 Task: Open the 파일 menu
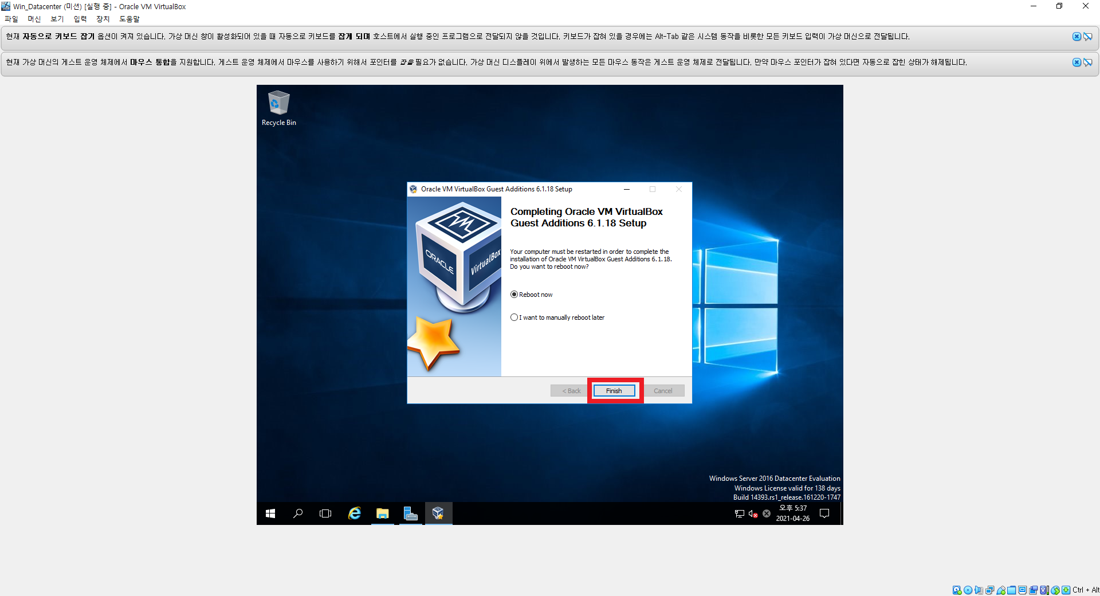click(11, 19)
